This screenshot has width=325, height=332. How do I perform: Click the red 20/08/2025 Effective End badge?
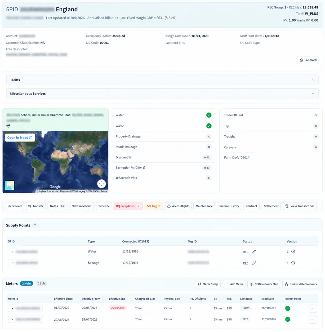click(x=118, y=308)
